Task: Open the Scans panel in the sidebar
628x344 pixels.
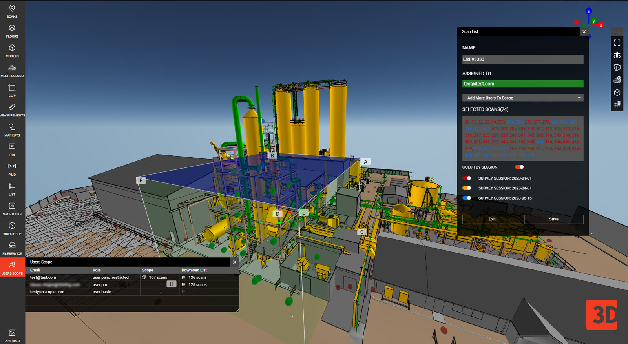Action: pyautogui.click(x=12, y=11)
